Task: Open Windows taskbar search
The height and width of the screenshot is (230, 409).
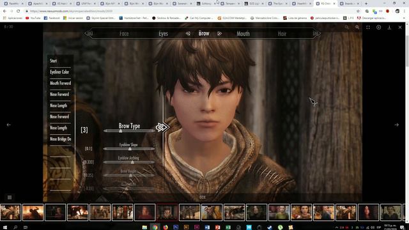Action: pos(15,227)
